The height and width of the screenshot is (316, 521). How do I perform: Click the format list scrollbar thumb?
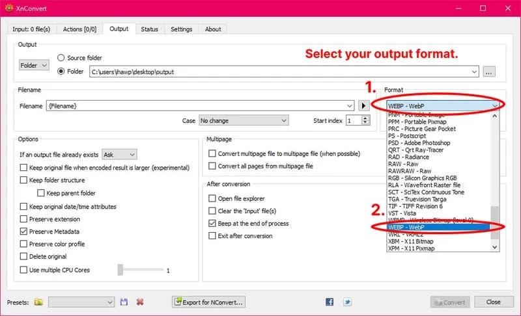495,222
